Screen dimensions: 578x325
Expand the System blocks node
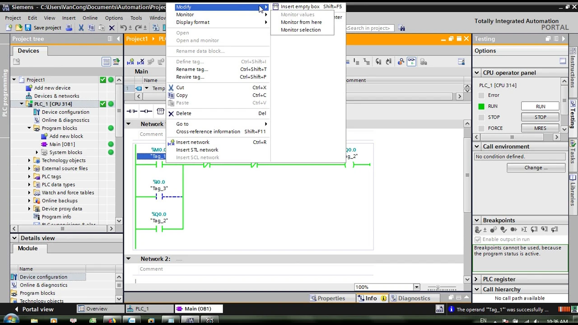point(37,152)
